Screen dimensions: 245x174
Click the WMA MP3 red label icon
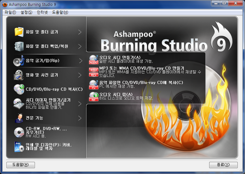click(x=93, y=72)
